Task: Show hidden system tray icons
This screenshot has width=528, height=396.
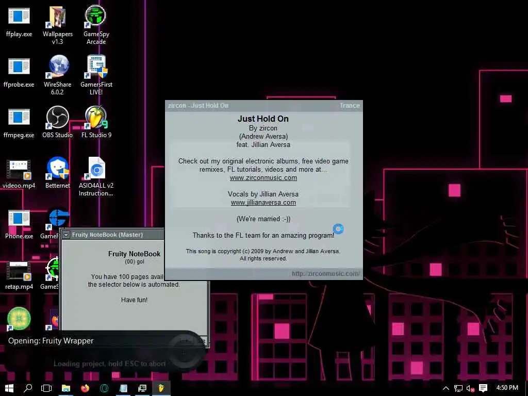Action: click(446, 388)
